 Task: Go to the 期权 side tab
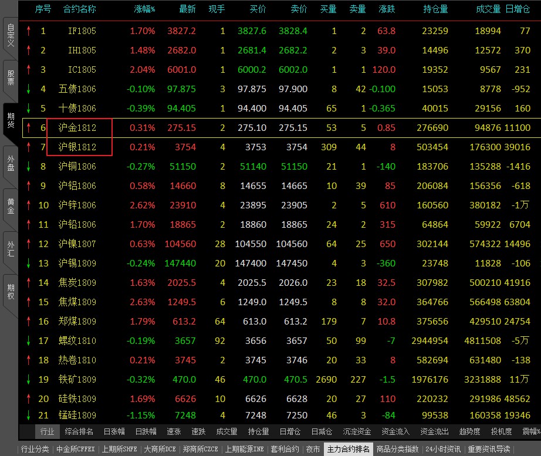[10, 291]
